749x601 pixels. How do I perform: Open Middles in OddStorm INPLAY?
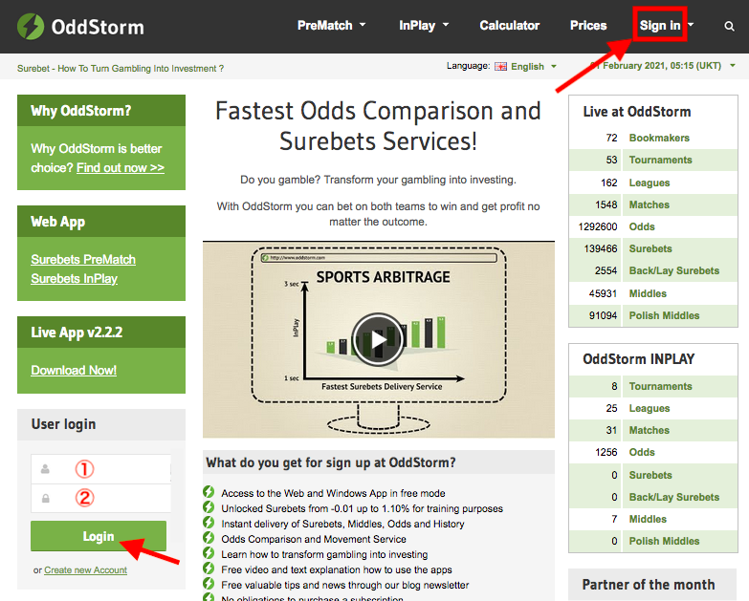coord(648,519)
